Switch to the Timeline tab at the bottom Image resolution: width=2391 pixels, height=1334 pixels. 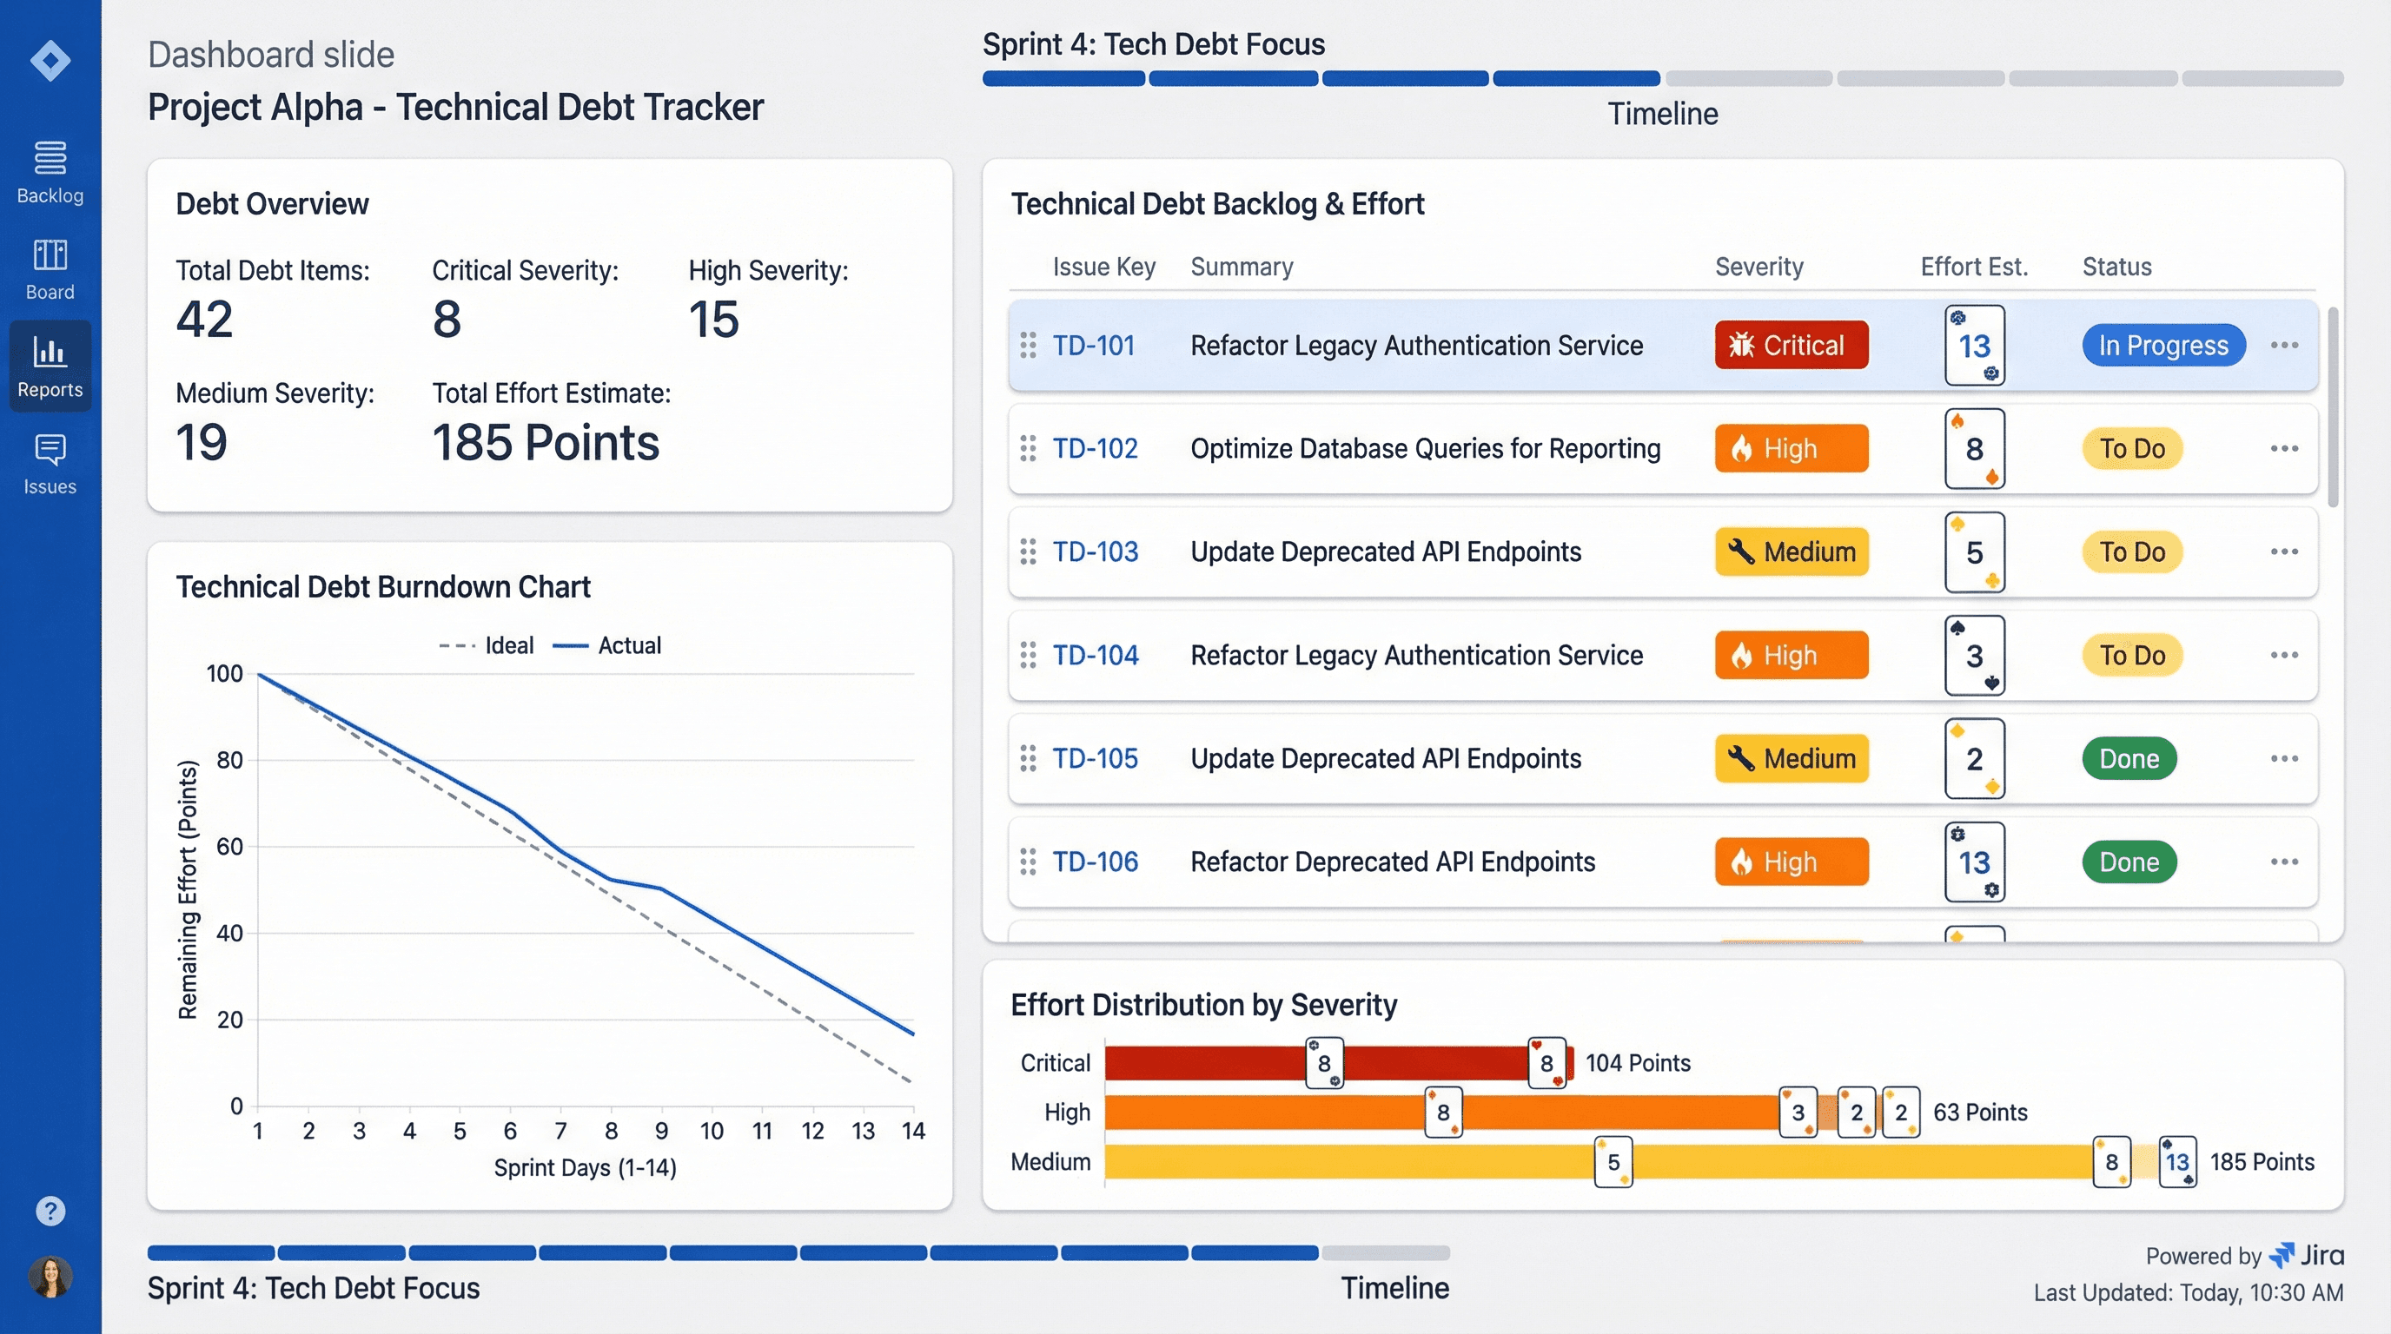click(x=1394, y=1288)
